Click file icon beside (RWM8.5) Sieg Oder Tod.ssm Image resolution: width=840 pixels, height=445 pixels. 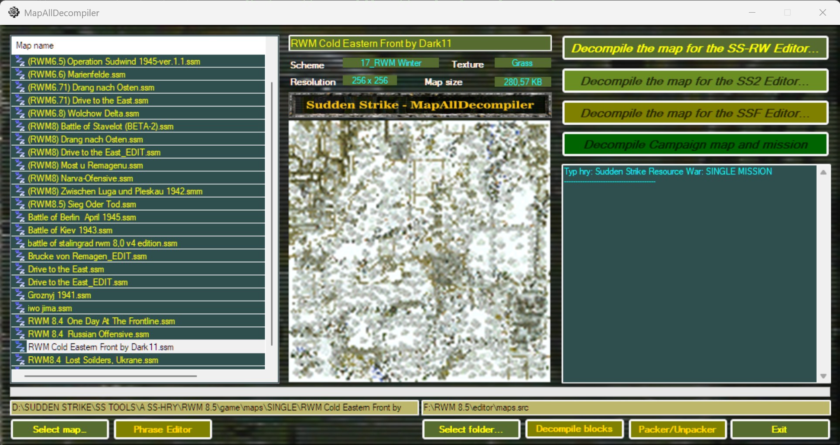[20, 204]
